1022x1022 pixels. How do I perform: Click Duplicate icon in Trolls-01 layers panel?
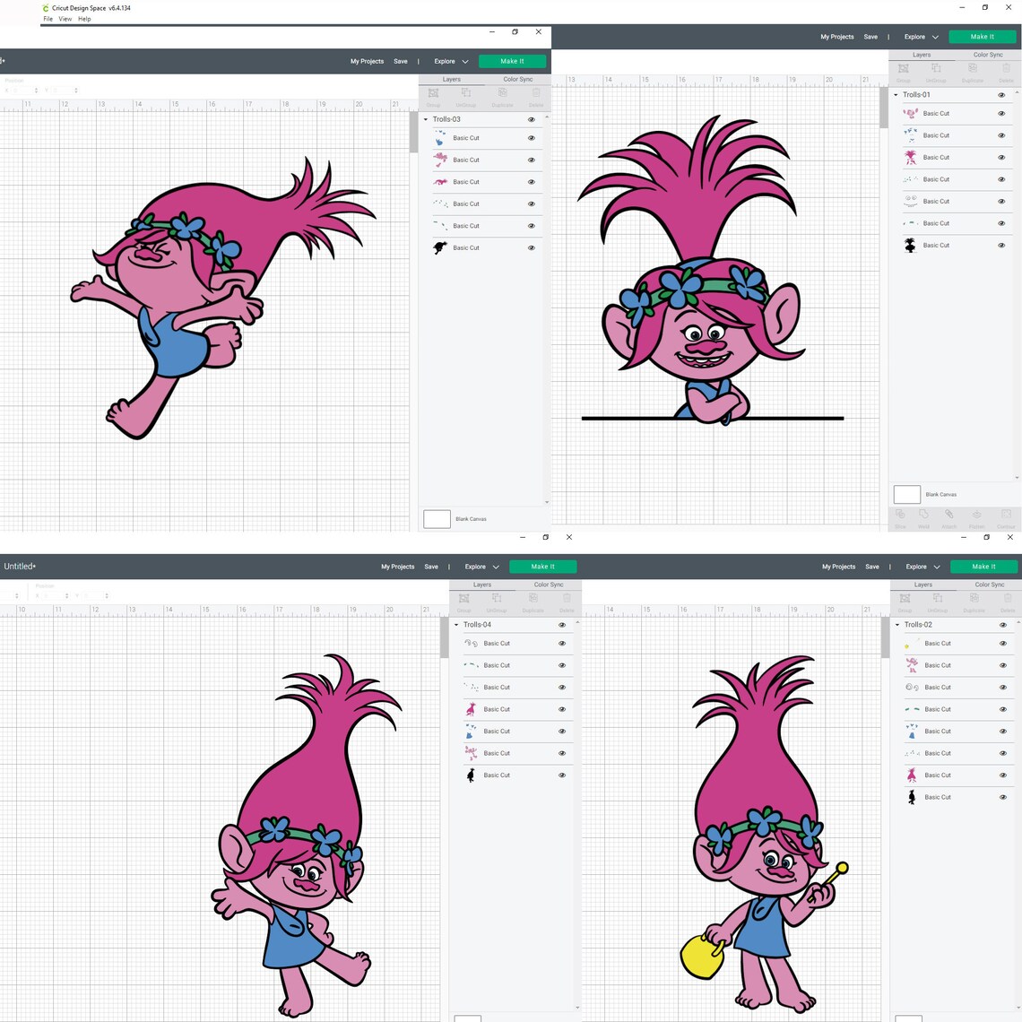973,69
